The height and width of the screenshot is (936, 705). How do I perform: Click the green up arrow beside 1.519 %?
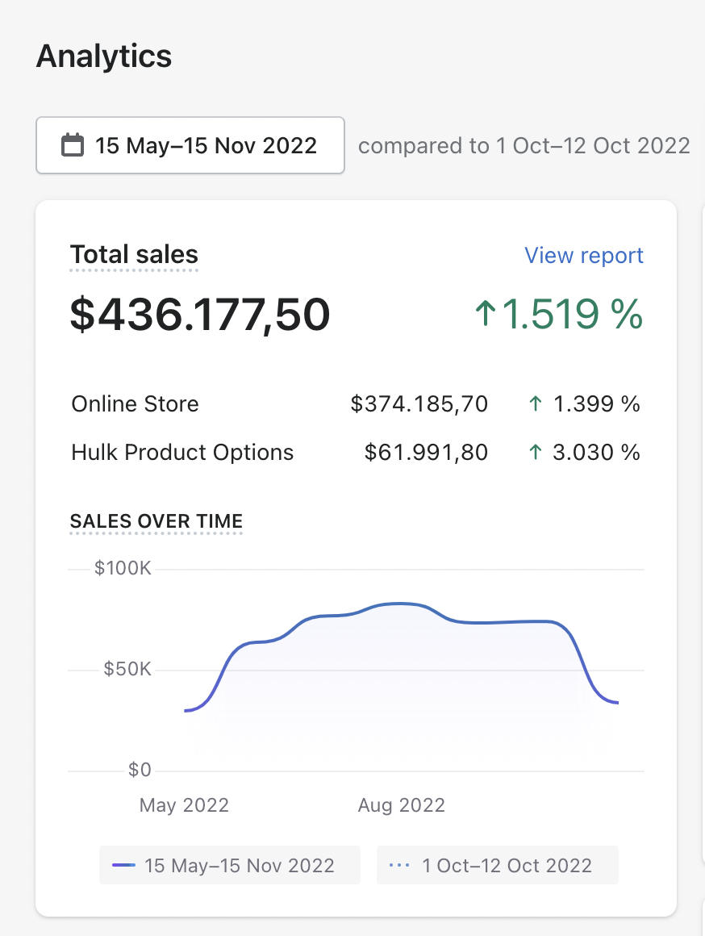(486, 313)
